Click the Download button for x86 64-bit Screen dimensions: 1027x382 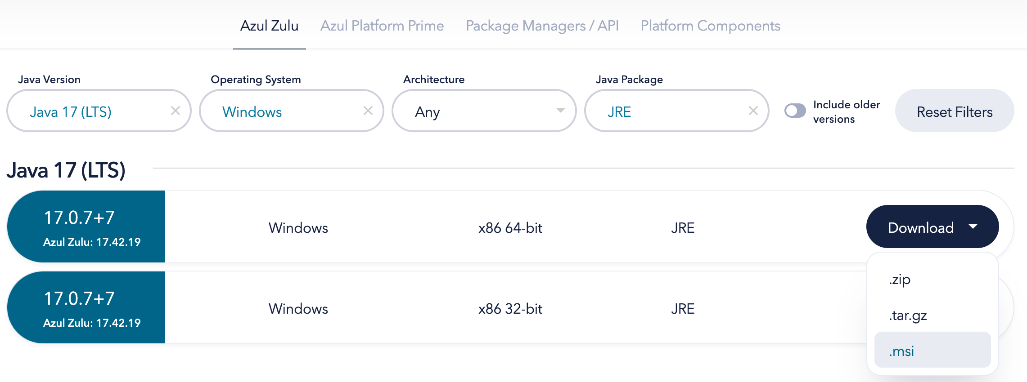tap(932, 227)
